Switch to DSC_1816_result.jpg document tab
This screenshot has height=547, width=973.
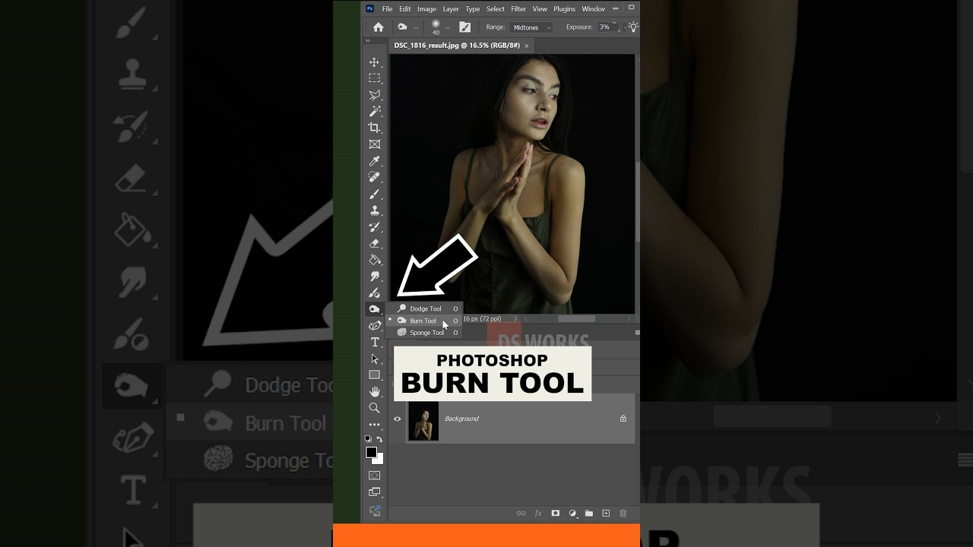[x=457, y=46]
